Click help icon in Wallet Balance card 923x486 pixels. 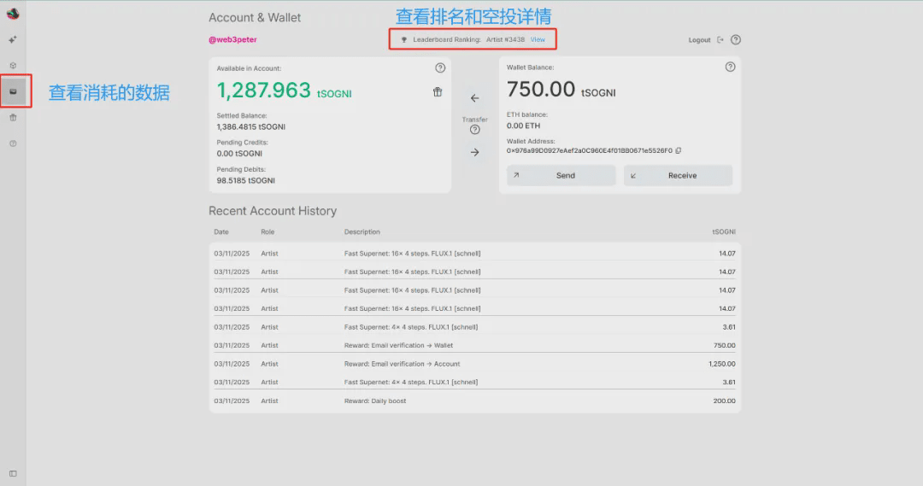(730, 67)
